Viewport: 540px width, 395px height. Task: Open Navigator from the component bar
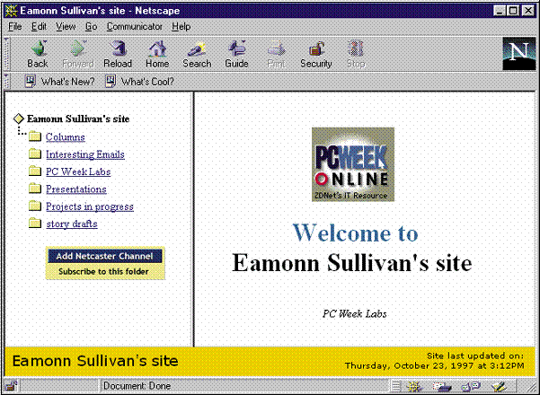414,386
